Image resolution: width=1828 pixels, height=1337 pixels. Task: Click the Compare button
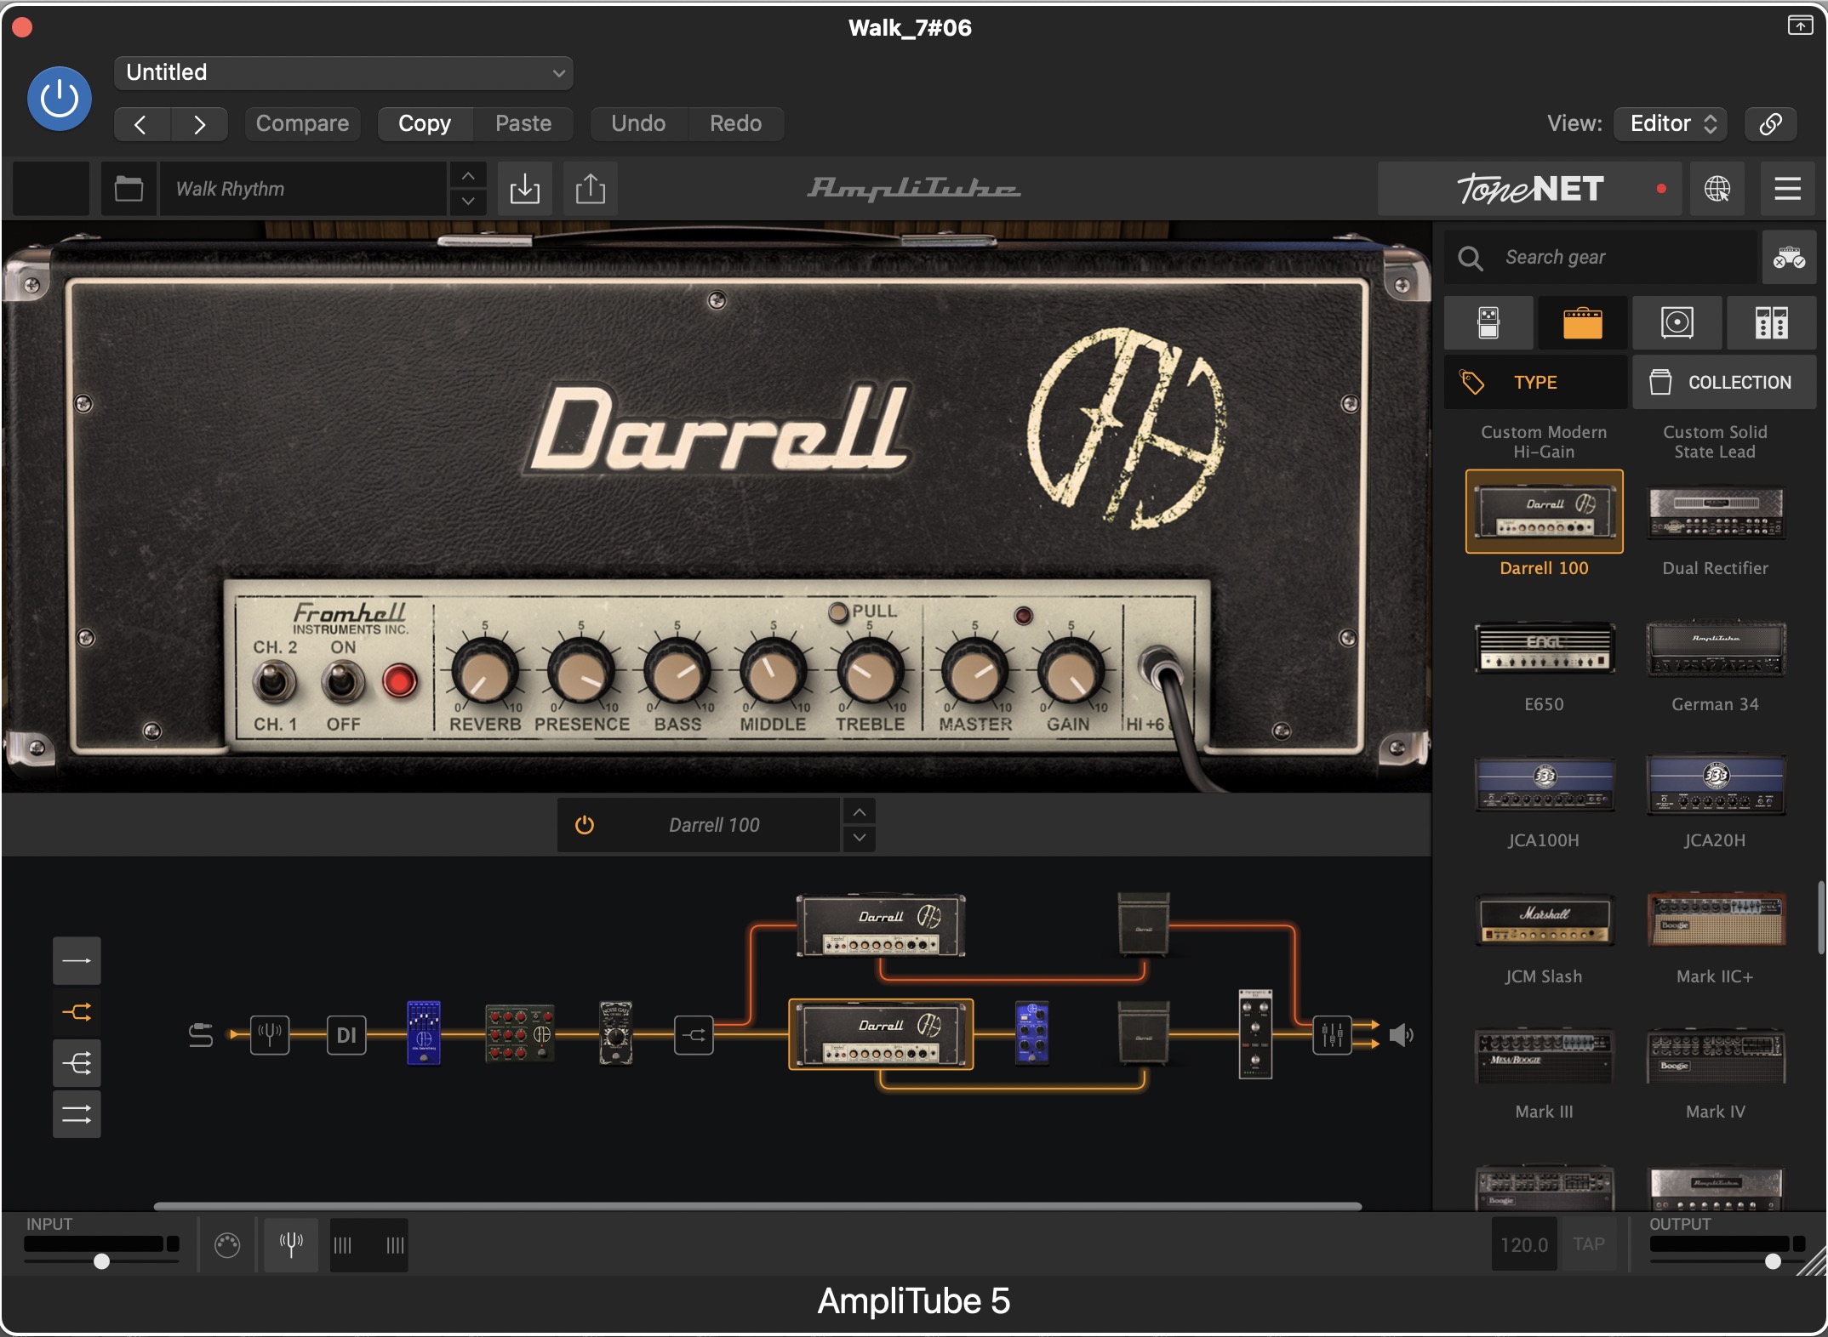[x=302, y=124]
